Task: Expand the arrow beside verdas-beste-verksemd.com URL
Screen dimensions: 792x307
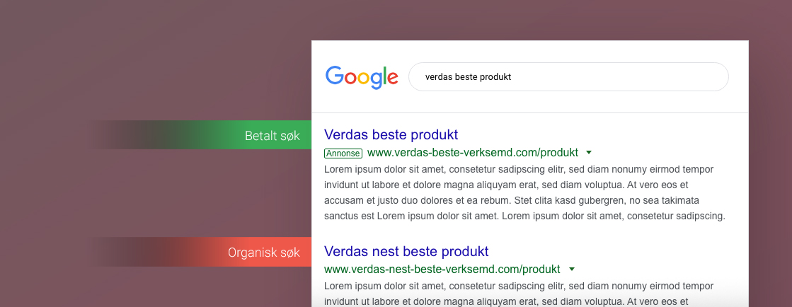Action: pos(588,152)
